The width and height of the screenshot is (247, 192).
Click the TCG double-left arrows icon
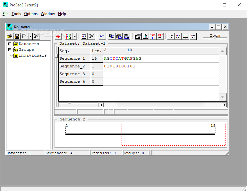(x=178, y=36)
